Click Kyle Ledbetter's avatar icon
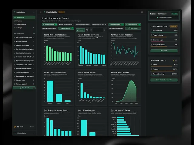Screen dimensions: 194x145 (15, 133)
